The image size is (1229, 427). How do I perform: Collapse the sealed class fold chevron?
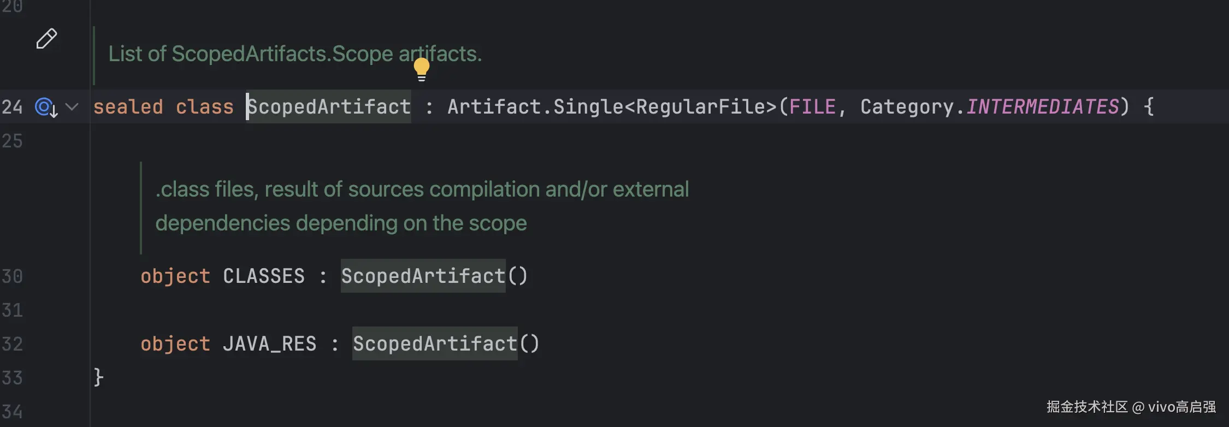(x=72, y=106)
